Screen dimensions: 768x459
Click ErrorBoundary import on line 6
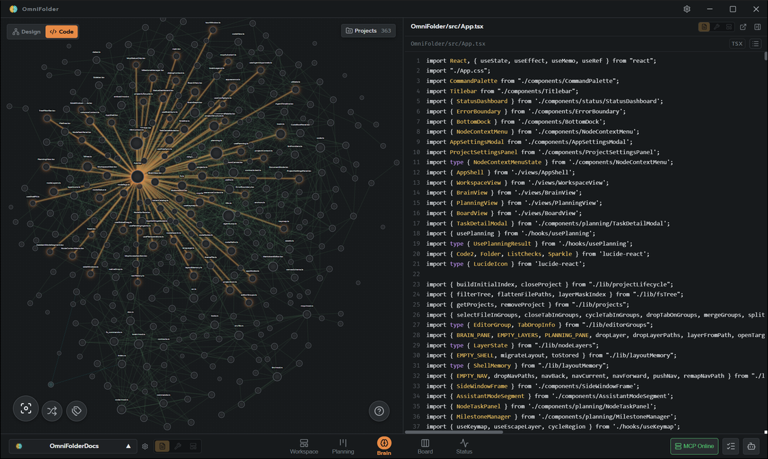[478, 111]
